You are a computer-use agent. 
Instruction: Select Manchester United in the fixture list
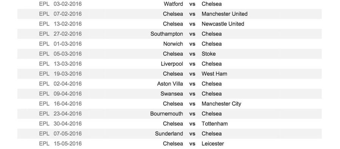[224, 14]
